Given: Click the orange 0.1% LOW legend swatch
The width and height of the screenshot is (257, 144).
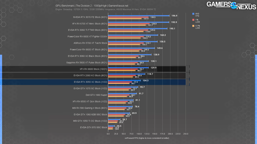Looking at the screenshot, I should [x=193, y=26].
